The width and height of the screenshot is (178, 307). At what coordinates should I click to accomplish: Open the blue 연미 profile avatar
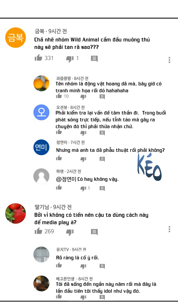(42, 147)
